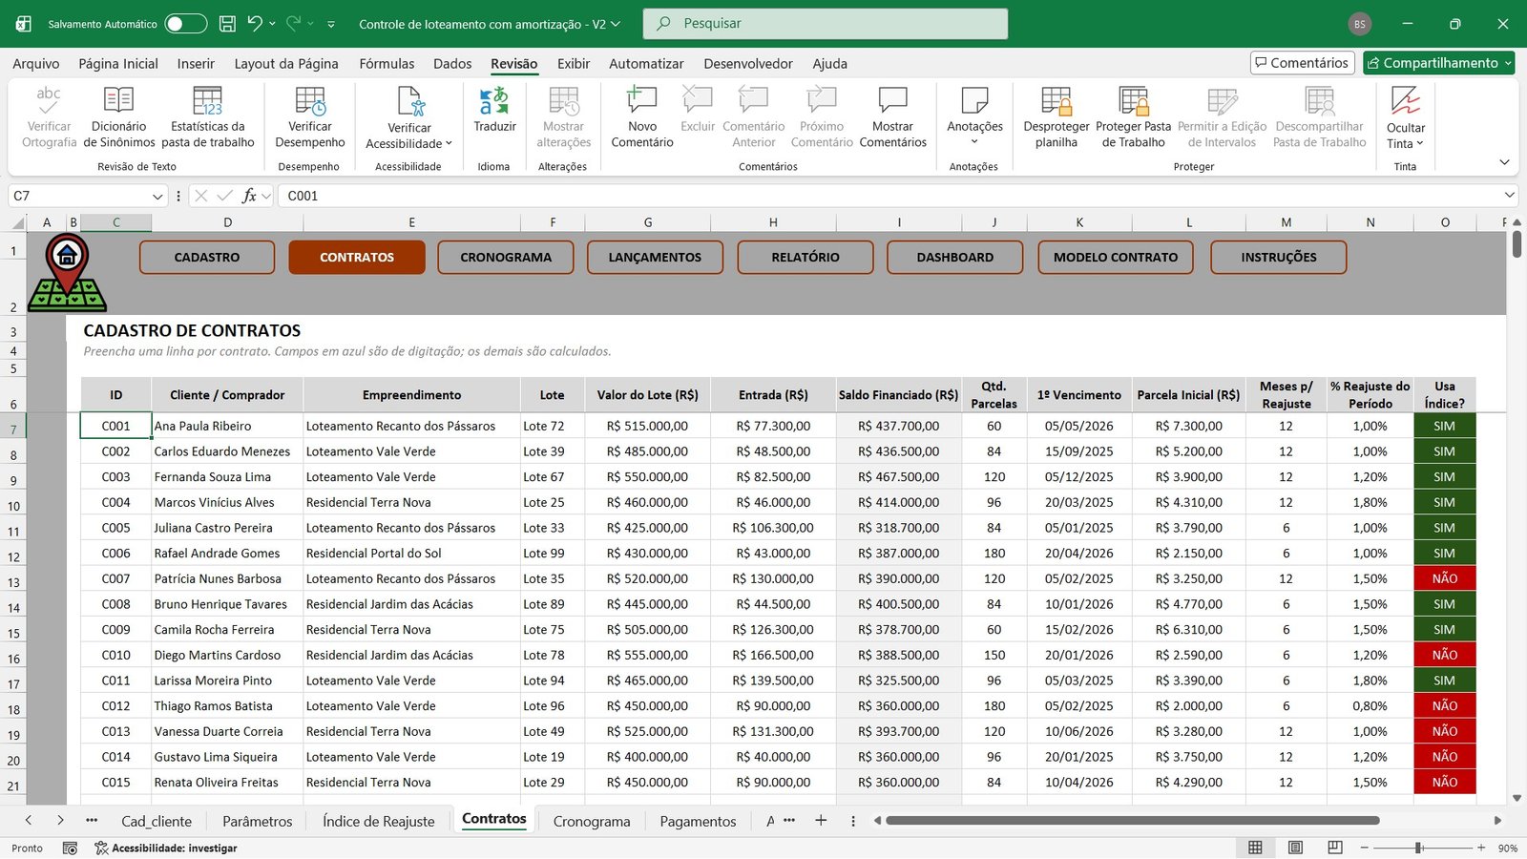
Task: Click the horizontal scrollbar thumb
Action: click(x=1132, y=820)
